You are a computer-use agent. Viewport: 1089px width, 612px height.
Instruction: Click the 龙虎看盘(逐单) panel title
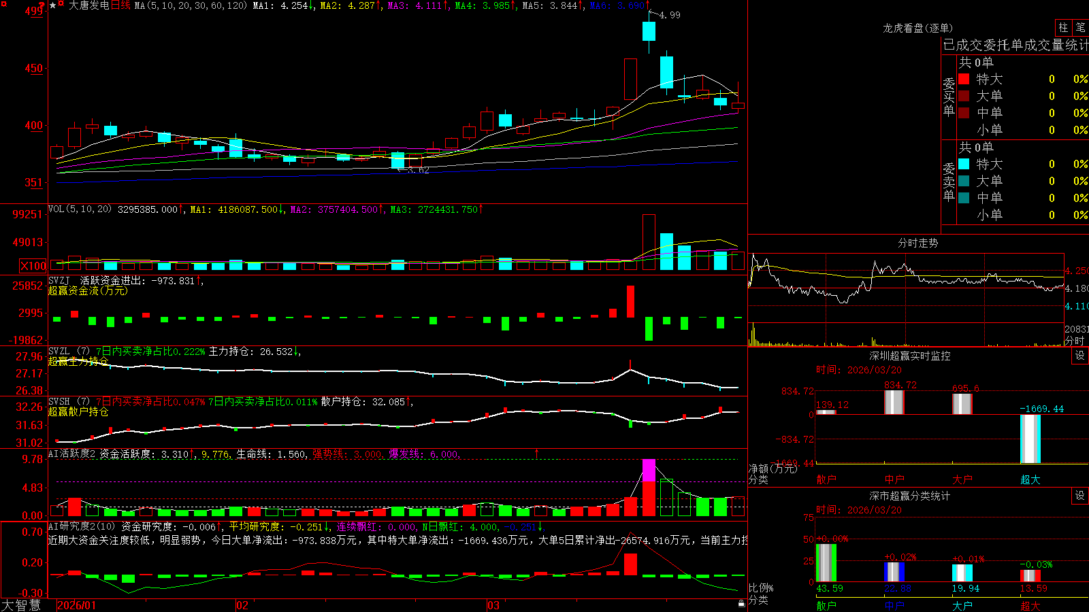point(917,28)
